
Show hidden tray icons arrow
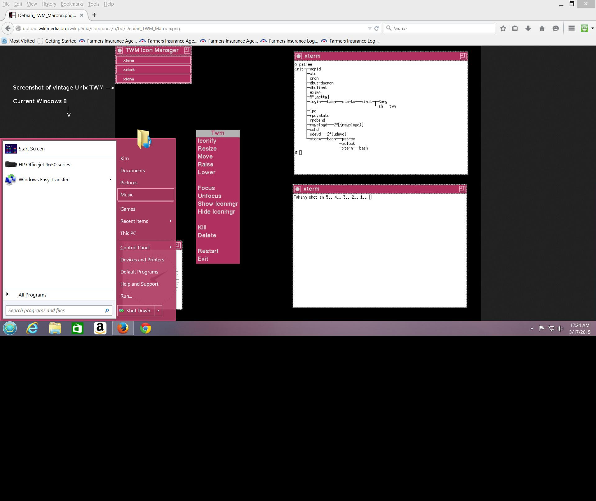click(x=532, y=328)
